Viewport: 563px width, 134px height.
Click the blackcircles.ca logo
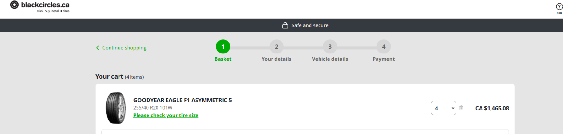[40, 6]
